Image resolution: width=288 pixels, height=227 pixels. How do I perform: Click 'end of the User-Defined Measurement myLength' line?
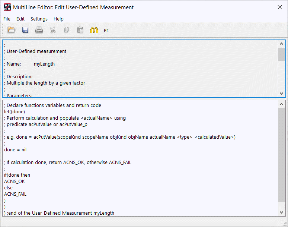(59, 213)
